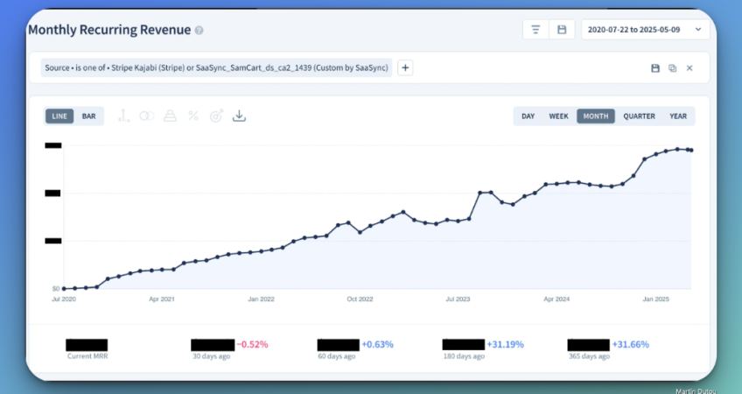Click the help icon next to Monthly Recurring Revenue

[x=199, y=31]
